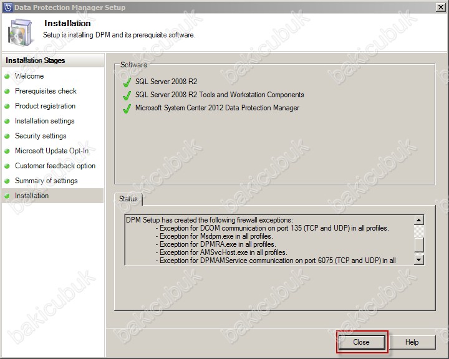Select the Prerequisites check stage

click(x=46, y=91)
